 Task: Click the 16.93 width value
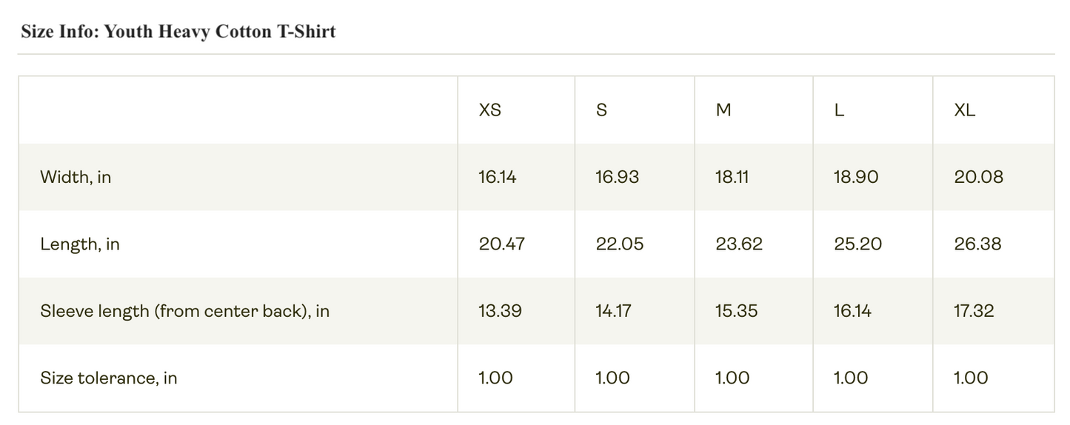pyautogui.click(x=617, y=177)
